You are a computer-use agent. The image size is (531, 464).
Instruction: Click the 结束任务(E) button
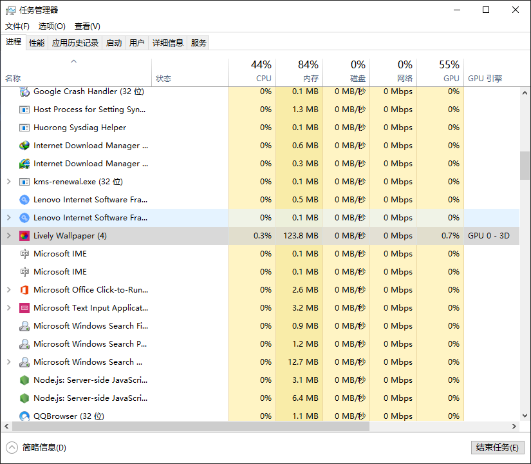[x=498, y=448]
